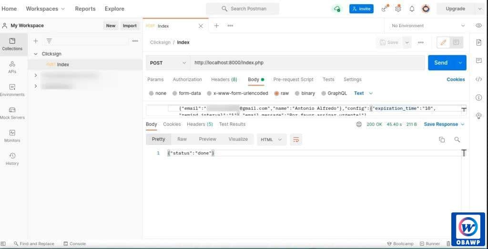Viewport: 488px width, 249px height.
Task: Switch to the Pre-request Script tab
Action: pyautogui.click(x=293, y=79)
